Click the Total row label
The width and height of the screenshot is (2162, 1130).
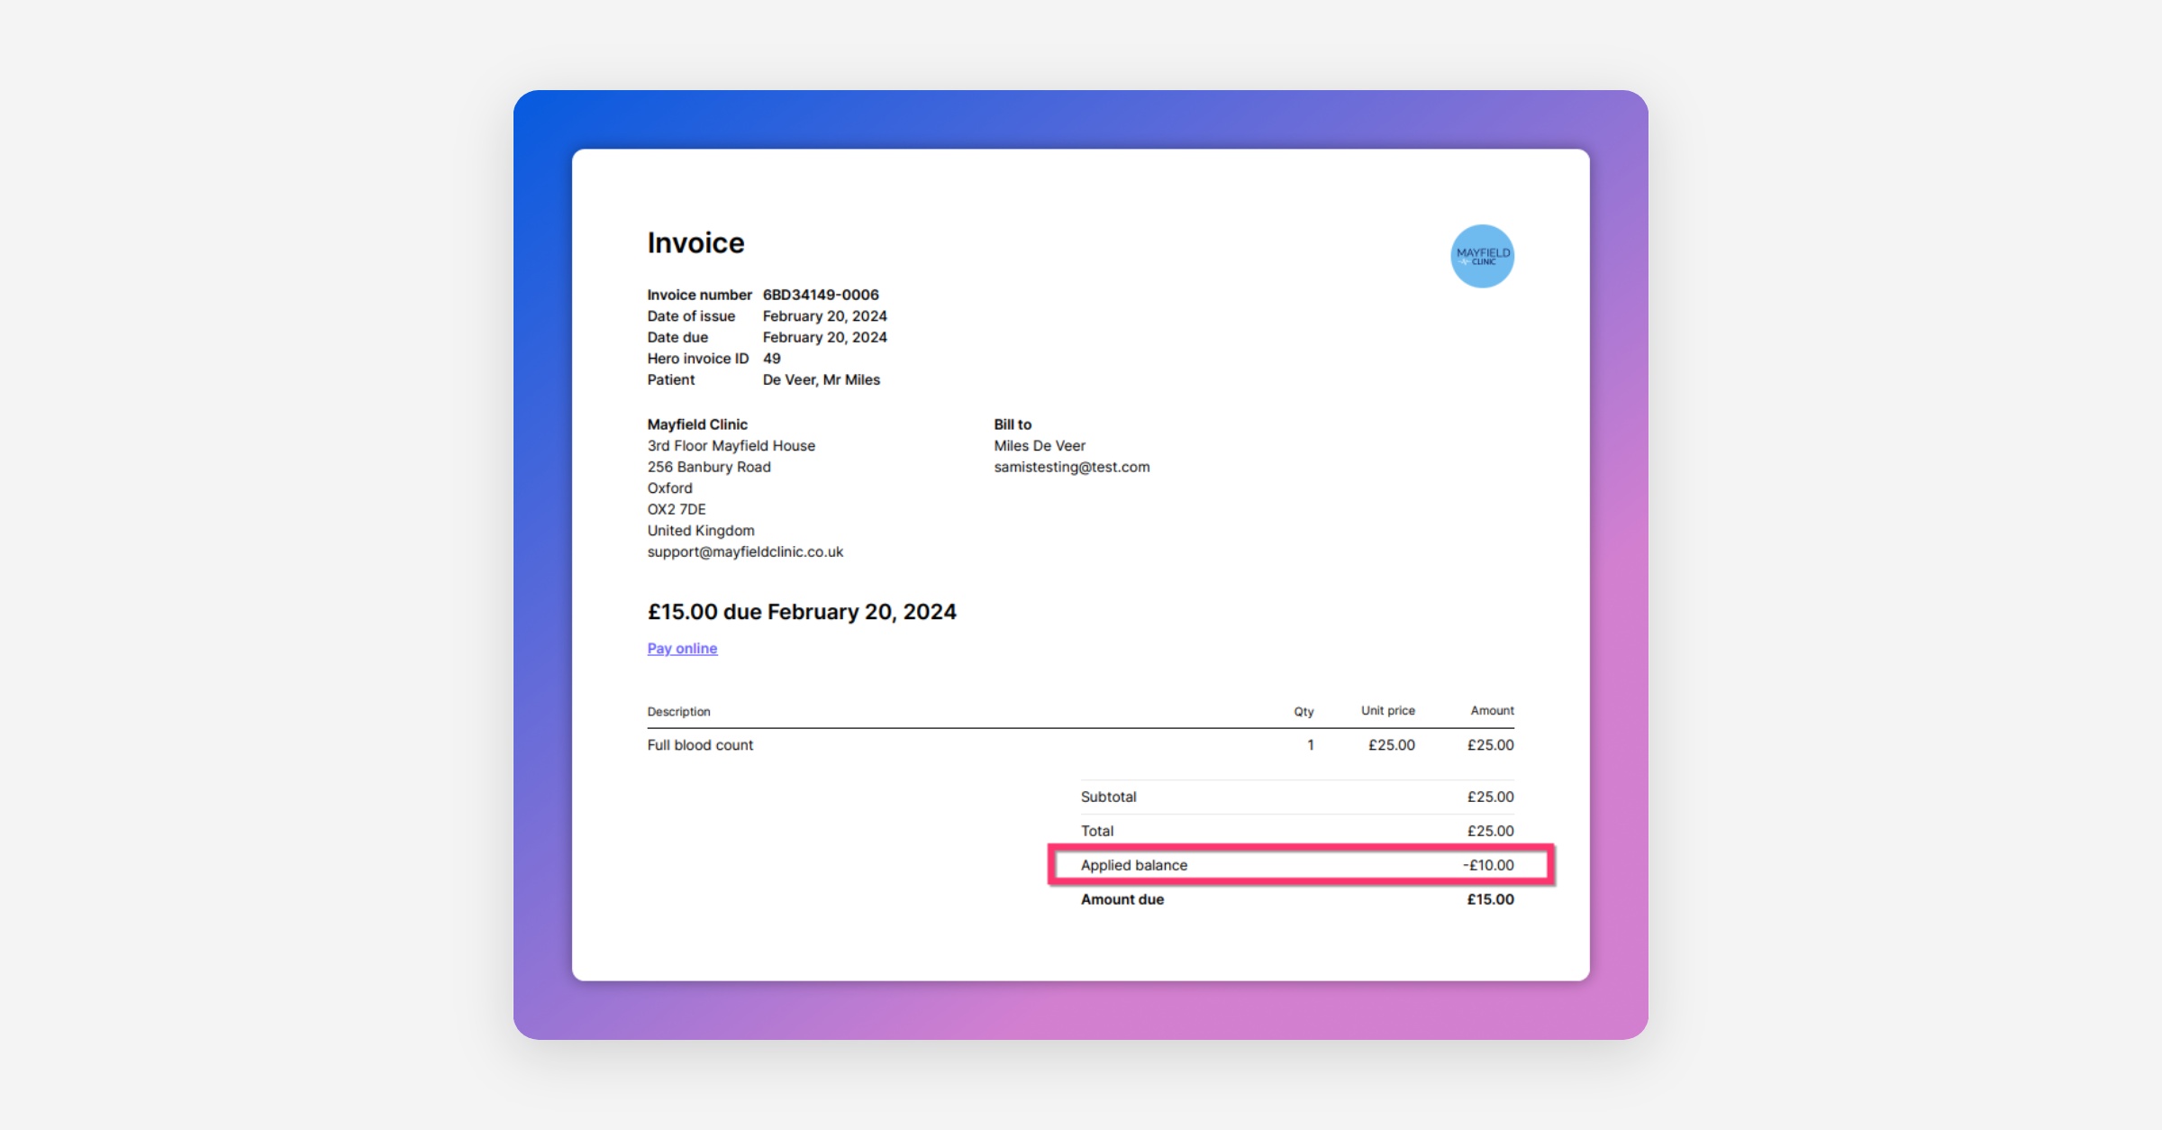(x=1096, y=831)
